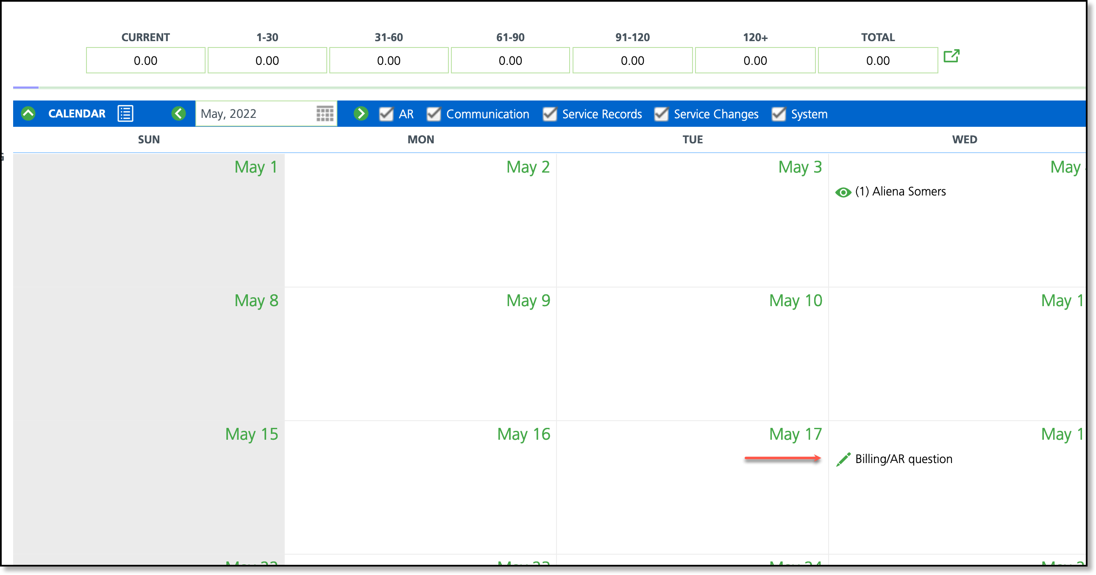
Task: Uncheck the Communication filter checkbox
Action: (x=434, y=114)
